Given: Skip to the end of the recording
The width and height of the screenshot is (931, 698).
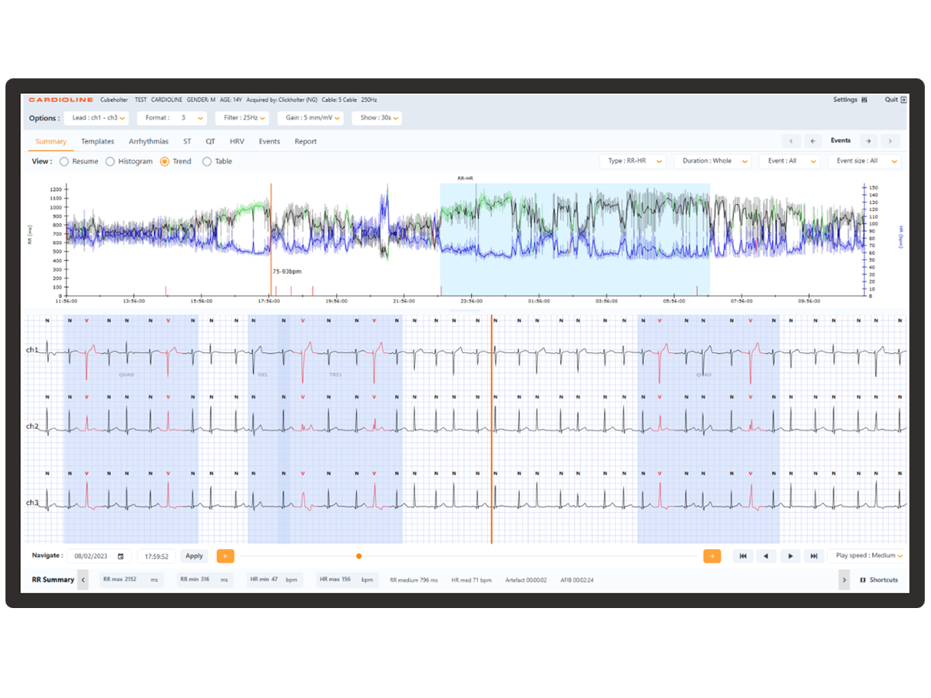Looking at the screenshot, I should 813,556.
